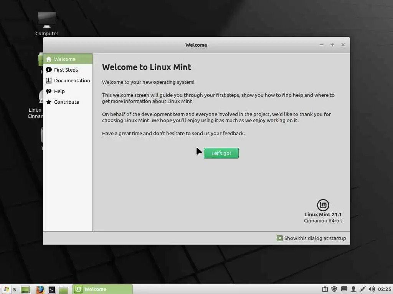The image size is (393, 294).
Task: Click the question bubble icon beside Help
Action: click(49, 91)
